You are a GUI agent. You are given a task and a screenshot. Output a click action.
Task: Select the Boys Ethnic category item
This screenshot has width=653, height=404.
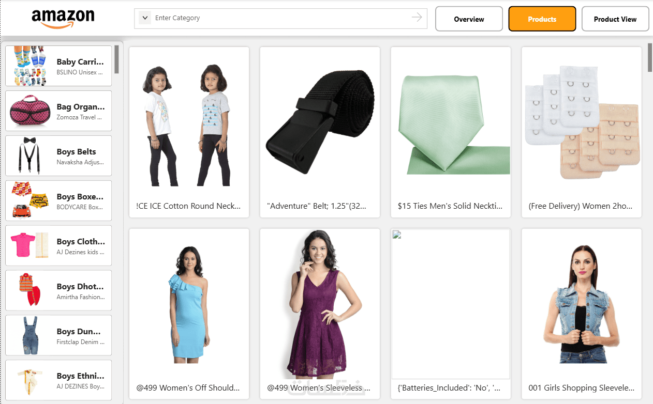58,380
